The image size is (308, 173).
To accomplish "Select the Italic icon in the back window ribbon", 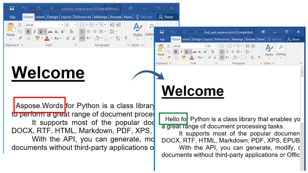I will point(34,31).
